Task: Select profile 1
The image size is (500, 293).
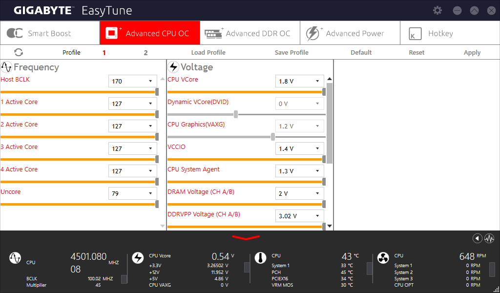Action: [x=104, y=53]
